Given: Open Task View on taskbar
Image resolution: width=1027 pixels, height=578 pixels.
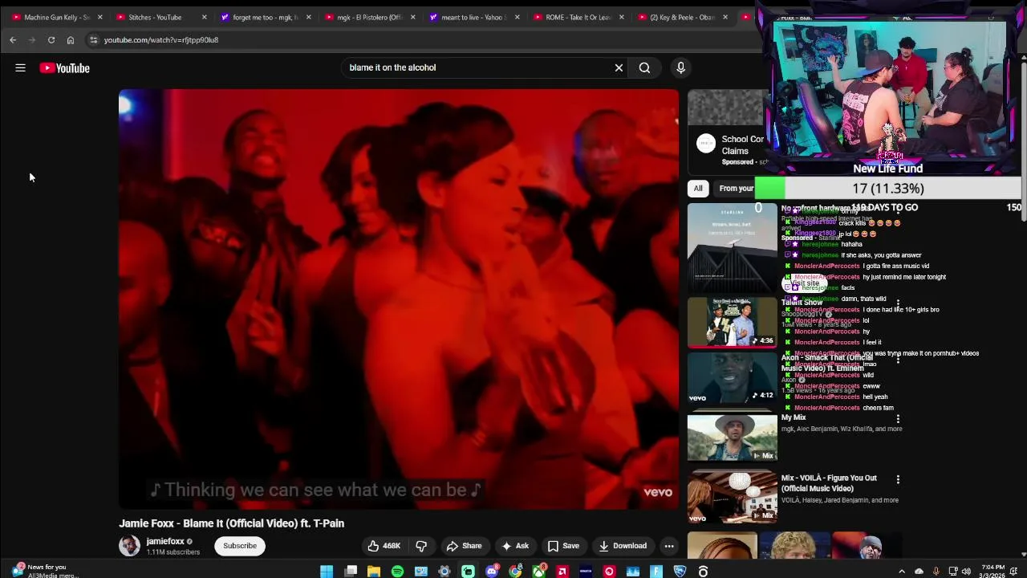Looking at the screenshot, I should pyautogui.click(x=351, y=572).
